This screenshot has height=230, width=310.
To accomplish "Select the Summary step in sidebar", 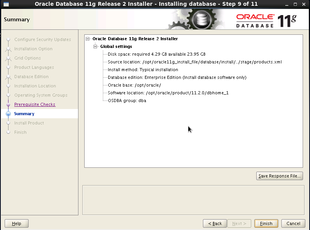I will pyautogui.click(x=24, y=114).
